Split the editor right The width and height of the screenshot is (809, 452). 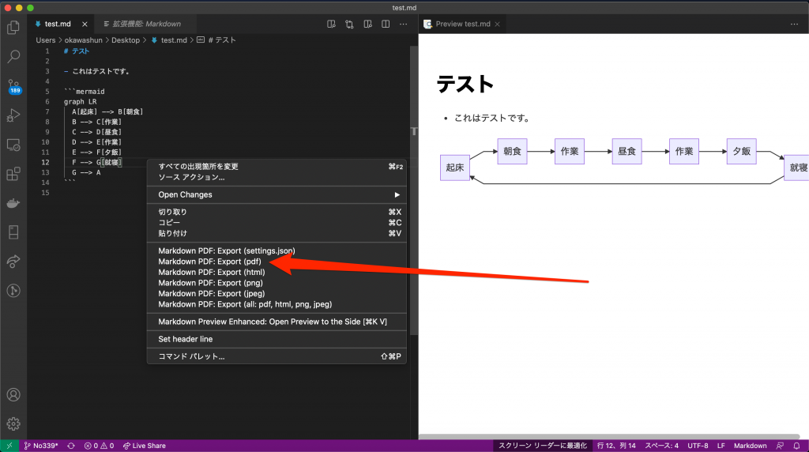tap(386, 24)
